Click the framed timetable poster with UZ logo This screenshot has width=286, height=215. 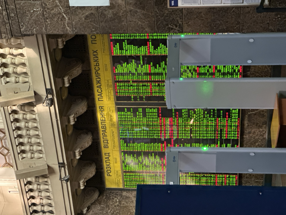218,4
